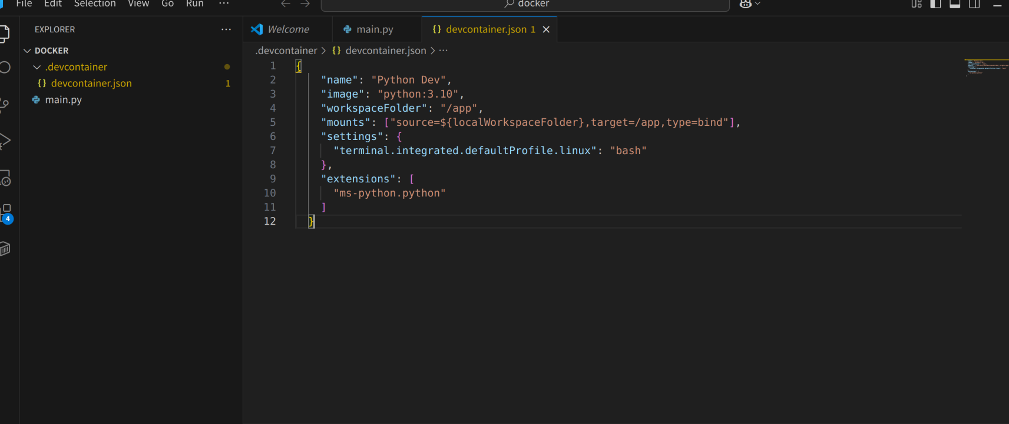Click "/app" value on line 4
Screen dimensions: 1009x424
[x=459, y=108]
